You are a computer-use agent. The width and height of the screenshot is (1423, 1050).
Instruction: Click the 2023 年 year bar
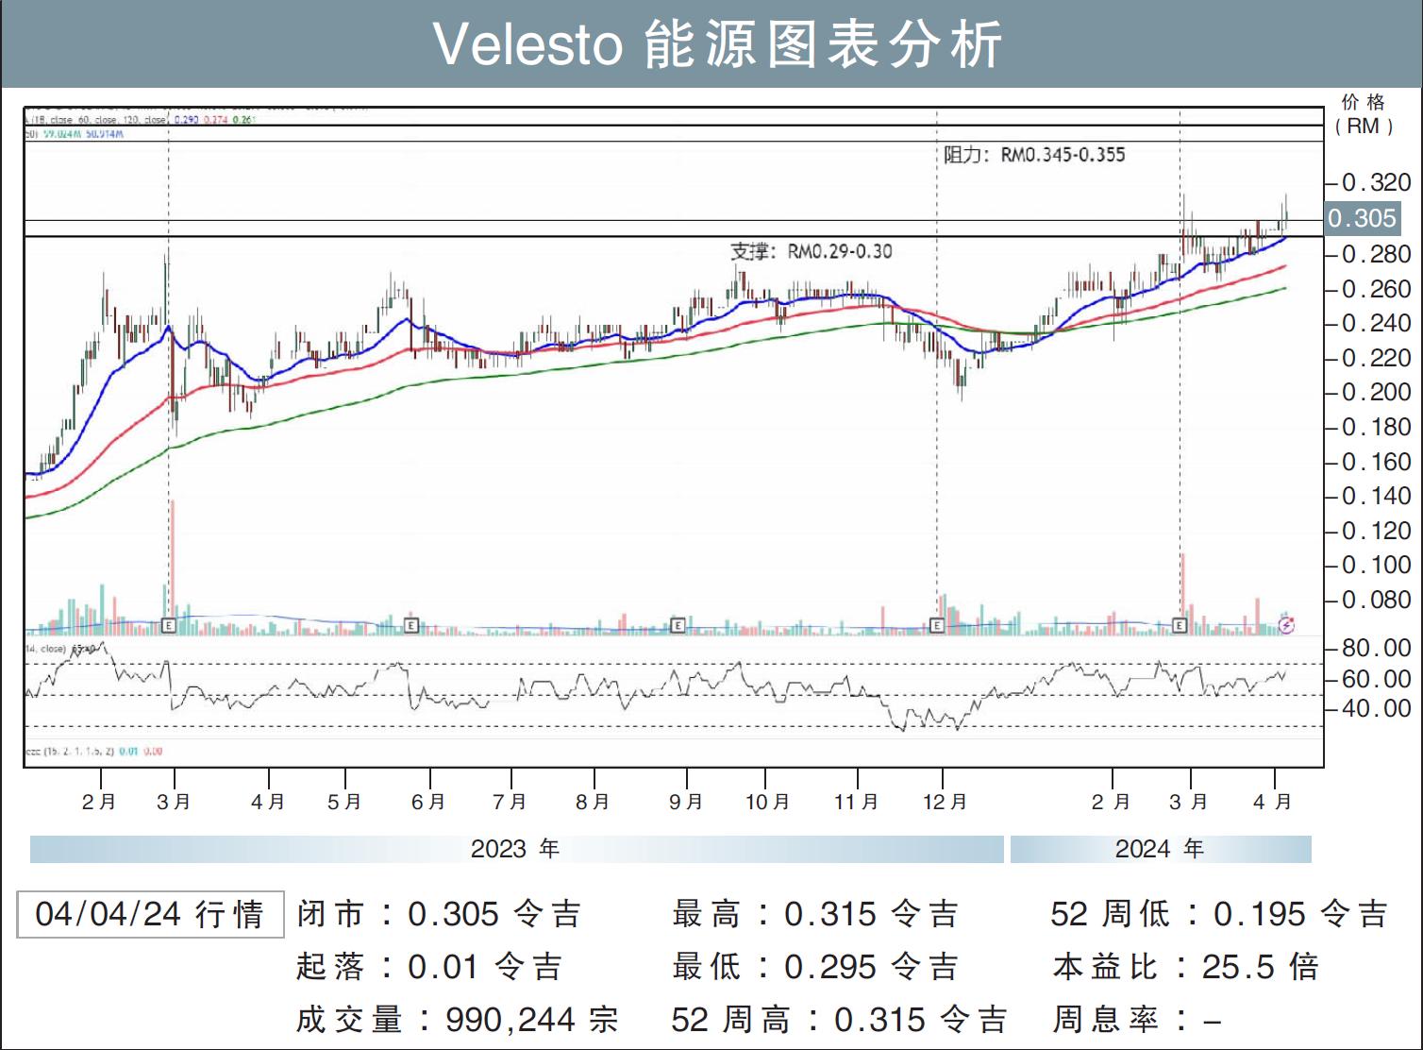[516, 849]
